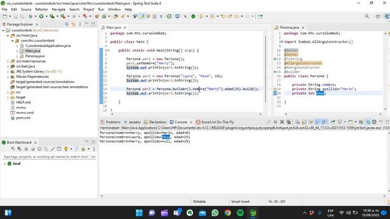Click the Boot Dashboard open console icon
This screenshot has width=390, height=219.
coord(39,149)
